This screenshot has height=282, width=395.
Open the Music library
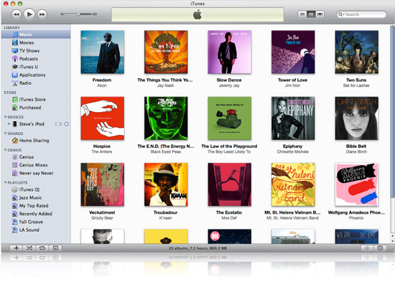point(36,35)
